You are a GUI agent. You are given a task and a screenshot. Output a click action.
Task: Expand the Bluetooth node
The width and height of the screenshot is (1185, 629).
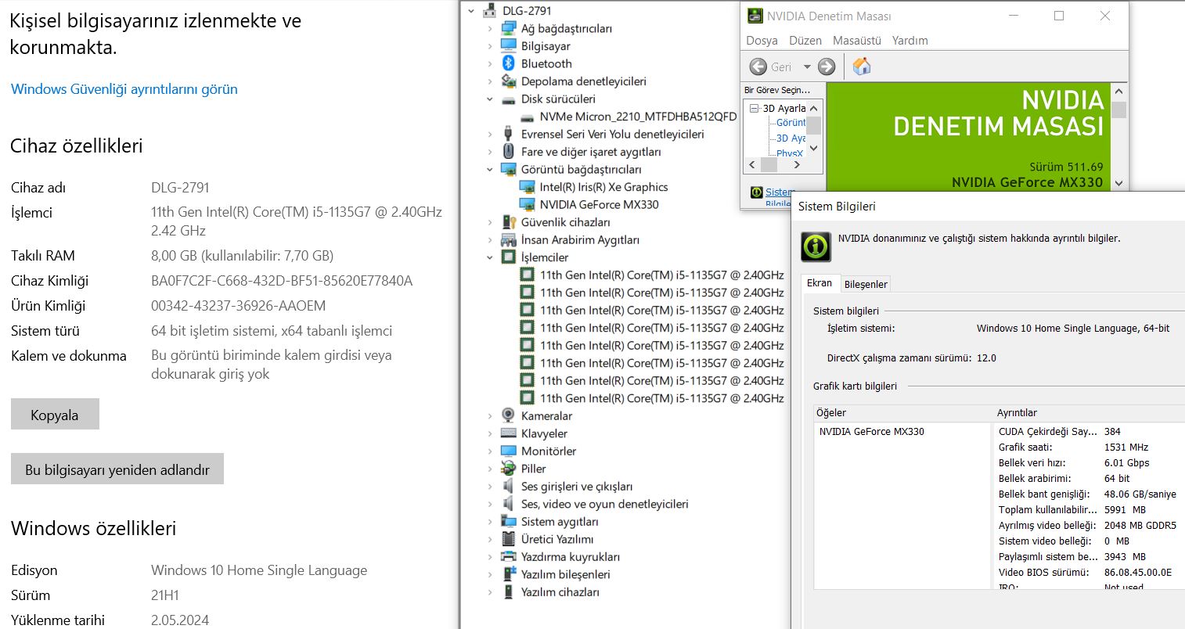[x=490, y=64]
